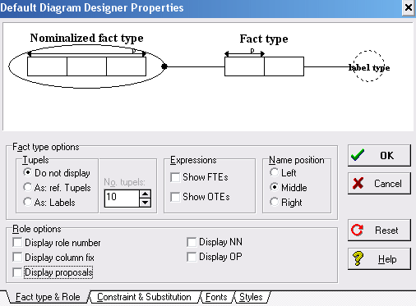Check Display role number option
The width and height of the screenshot is (416, 306).
click(17, 243)
